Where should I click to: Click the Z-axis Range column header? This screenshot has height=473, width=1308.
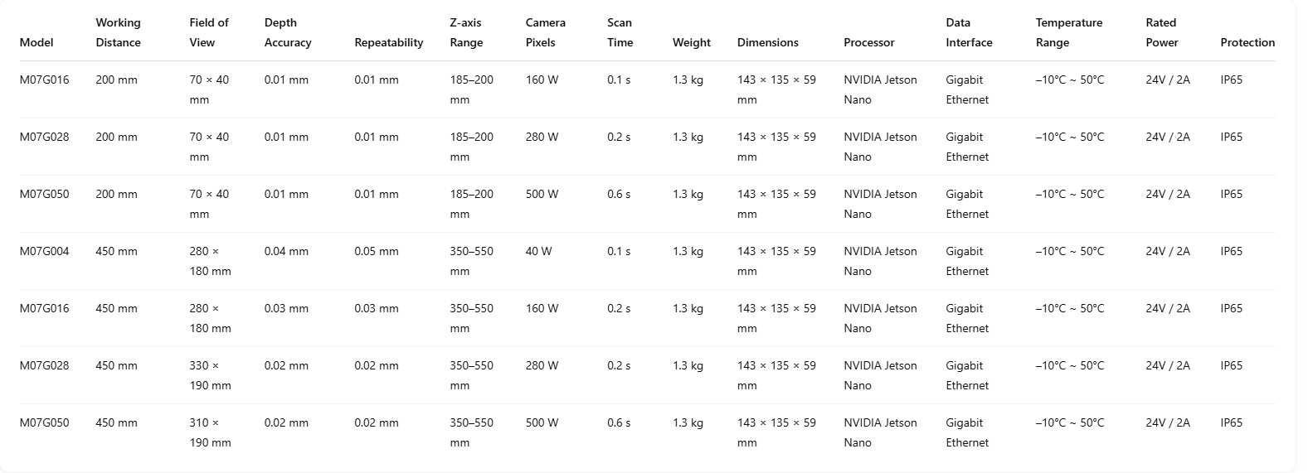(467, 32)
